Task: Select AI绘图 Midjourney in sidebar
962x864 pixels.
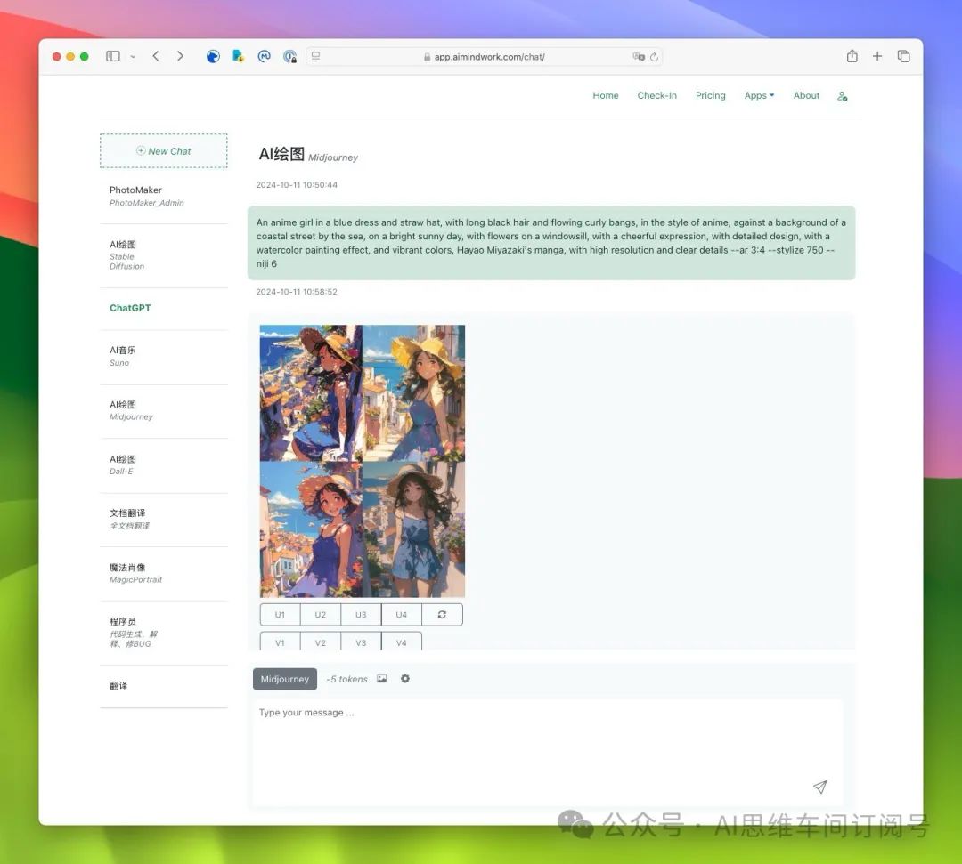Action: pyautogui.click(x=164, y=410)
